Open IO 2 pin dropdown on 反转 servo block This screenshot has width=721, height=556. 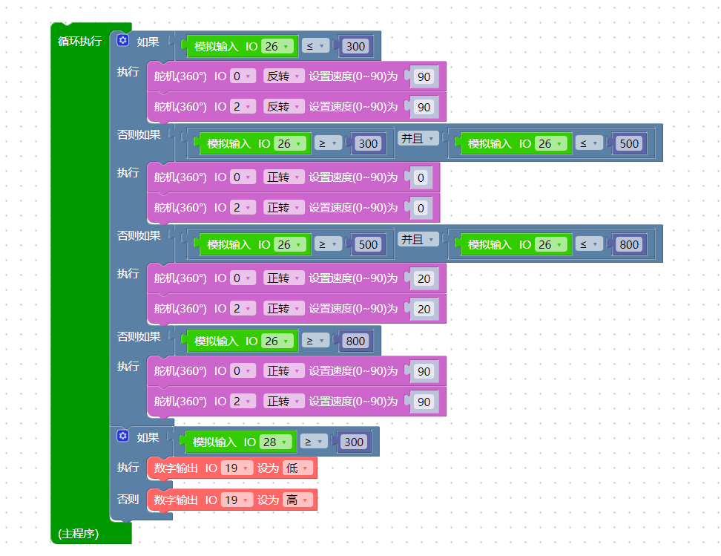click(x=243, y=107)
